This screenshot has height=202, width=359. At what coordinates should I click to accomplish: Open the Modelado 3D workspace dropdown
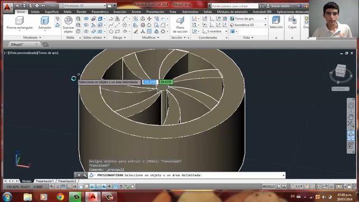tap(83, 6)
